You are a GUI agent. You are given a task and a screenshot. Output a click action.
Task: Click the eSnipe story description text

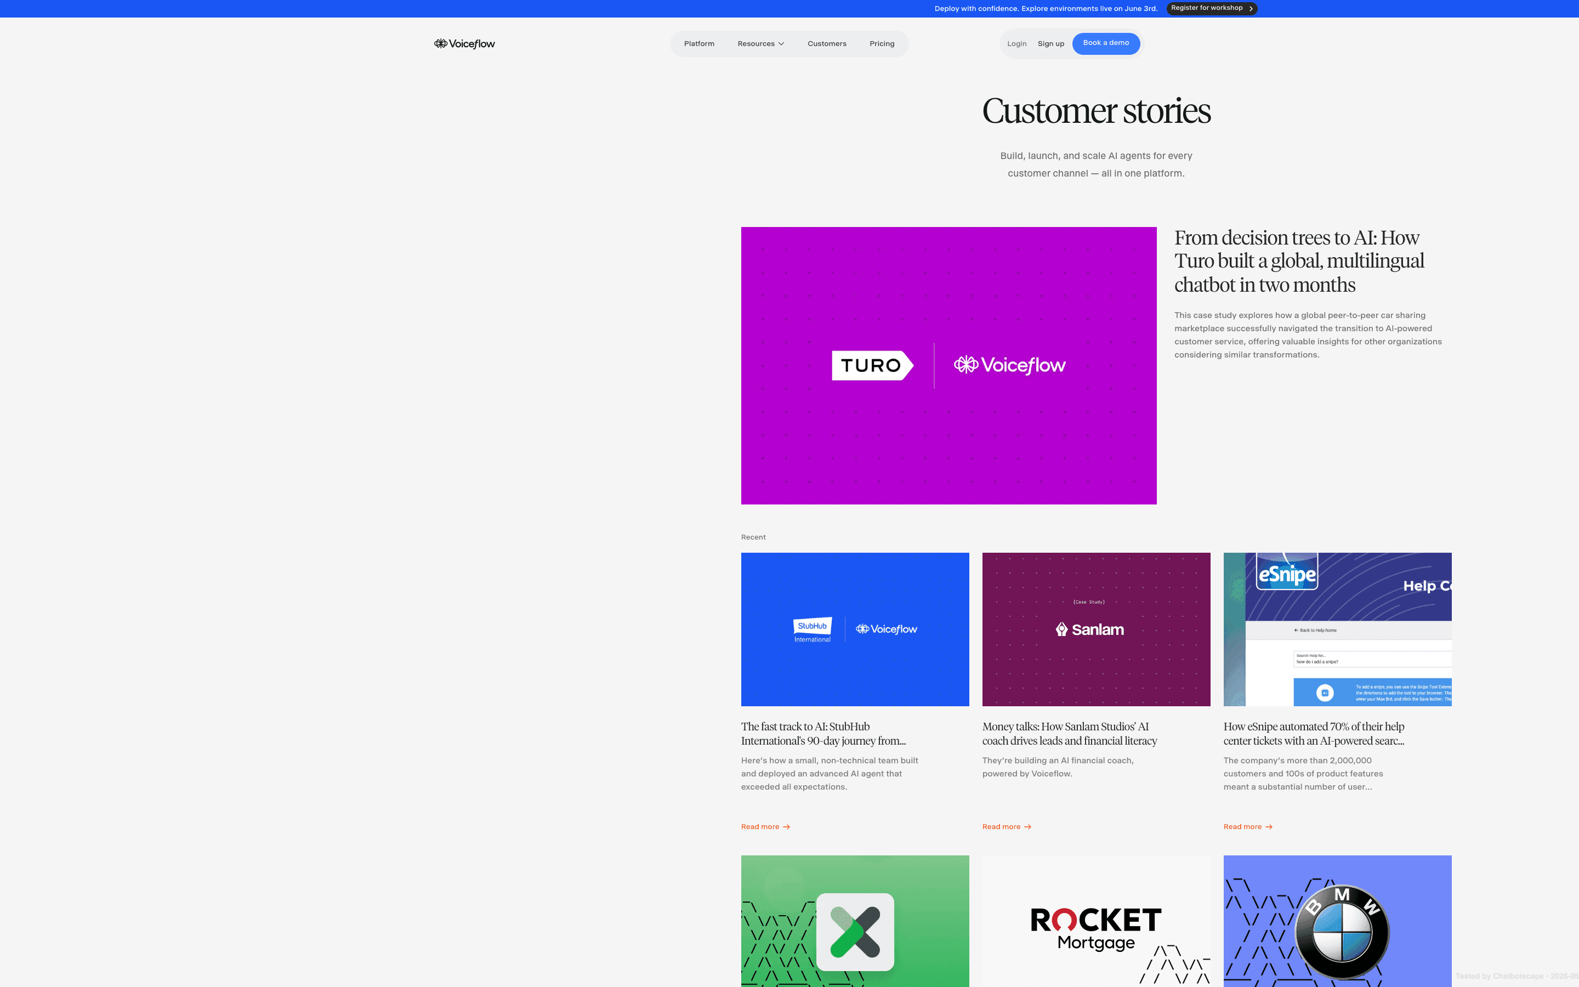point(1303,774)
